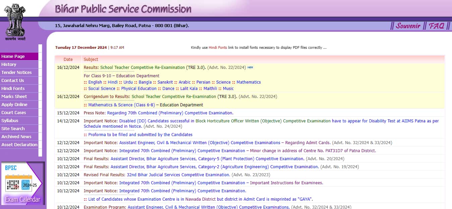Viewport: 452px width, 209px height.
Task: Open the Mathematics subject result for Class 9-10
Action: pyautogui.click(x=248, y=82)
